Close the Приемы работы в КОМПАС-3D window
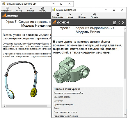128x119 pixels. click(70, 4)
